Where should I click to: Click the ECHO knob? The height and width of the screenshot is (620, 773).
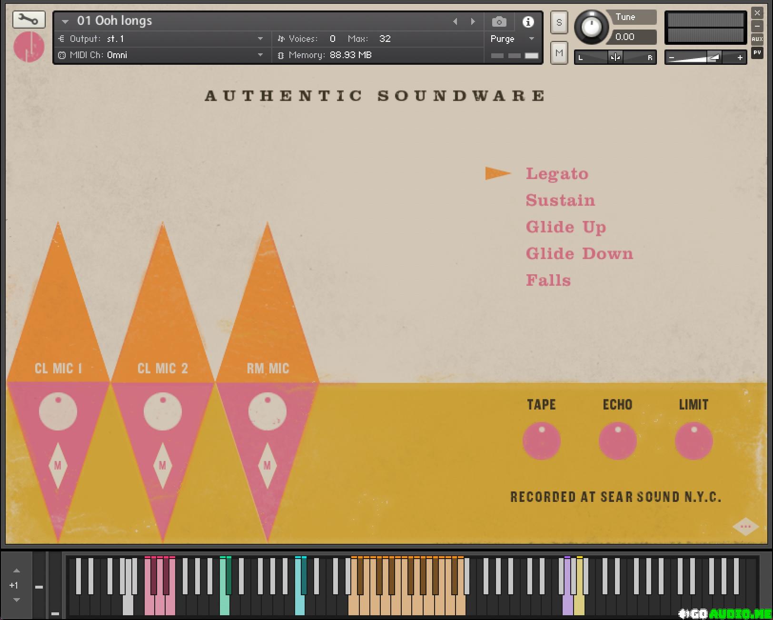click(x=617, y=441)
